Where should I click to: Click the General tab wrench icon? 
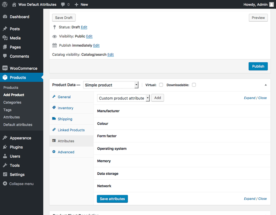(54, 96)
